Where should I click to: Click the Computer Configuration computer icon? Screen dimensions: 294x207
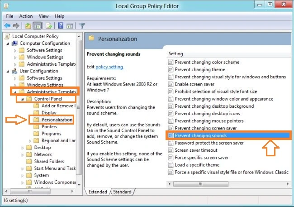[14, 43]
